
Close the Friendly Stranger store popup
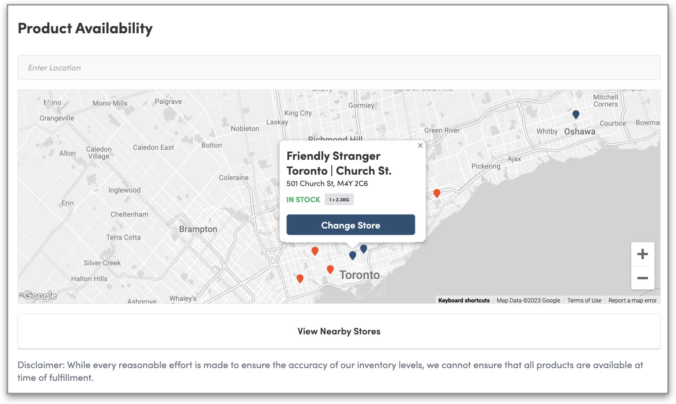(x=420, y=145)
